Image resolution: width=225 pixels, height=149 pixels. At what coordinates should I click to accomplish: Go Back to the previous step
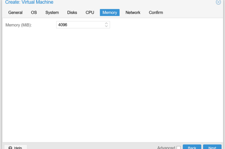[x=192, y=147]
